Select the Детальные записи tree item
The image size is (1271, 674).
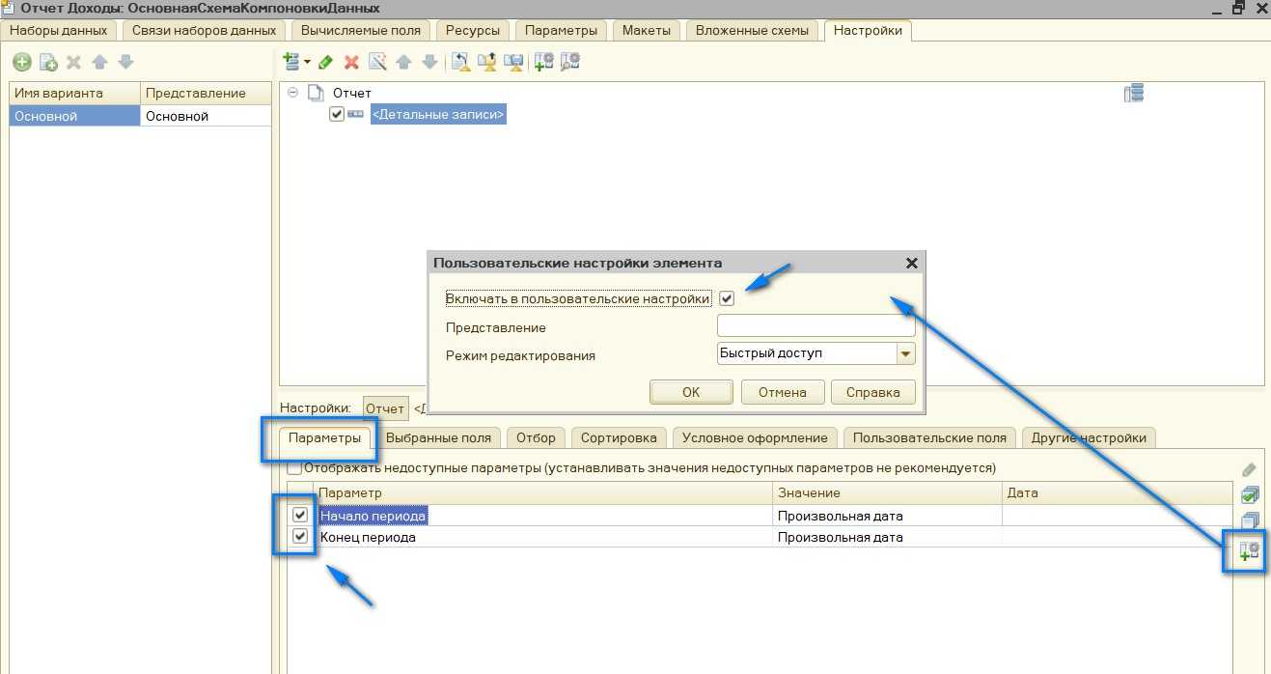[437, 115]
